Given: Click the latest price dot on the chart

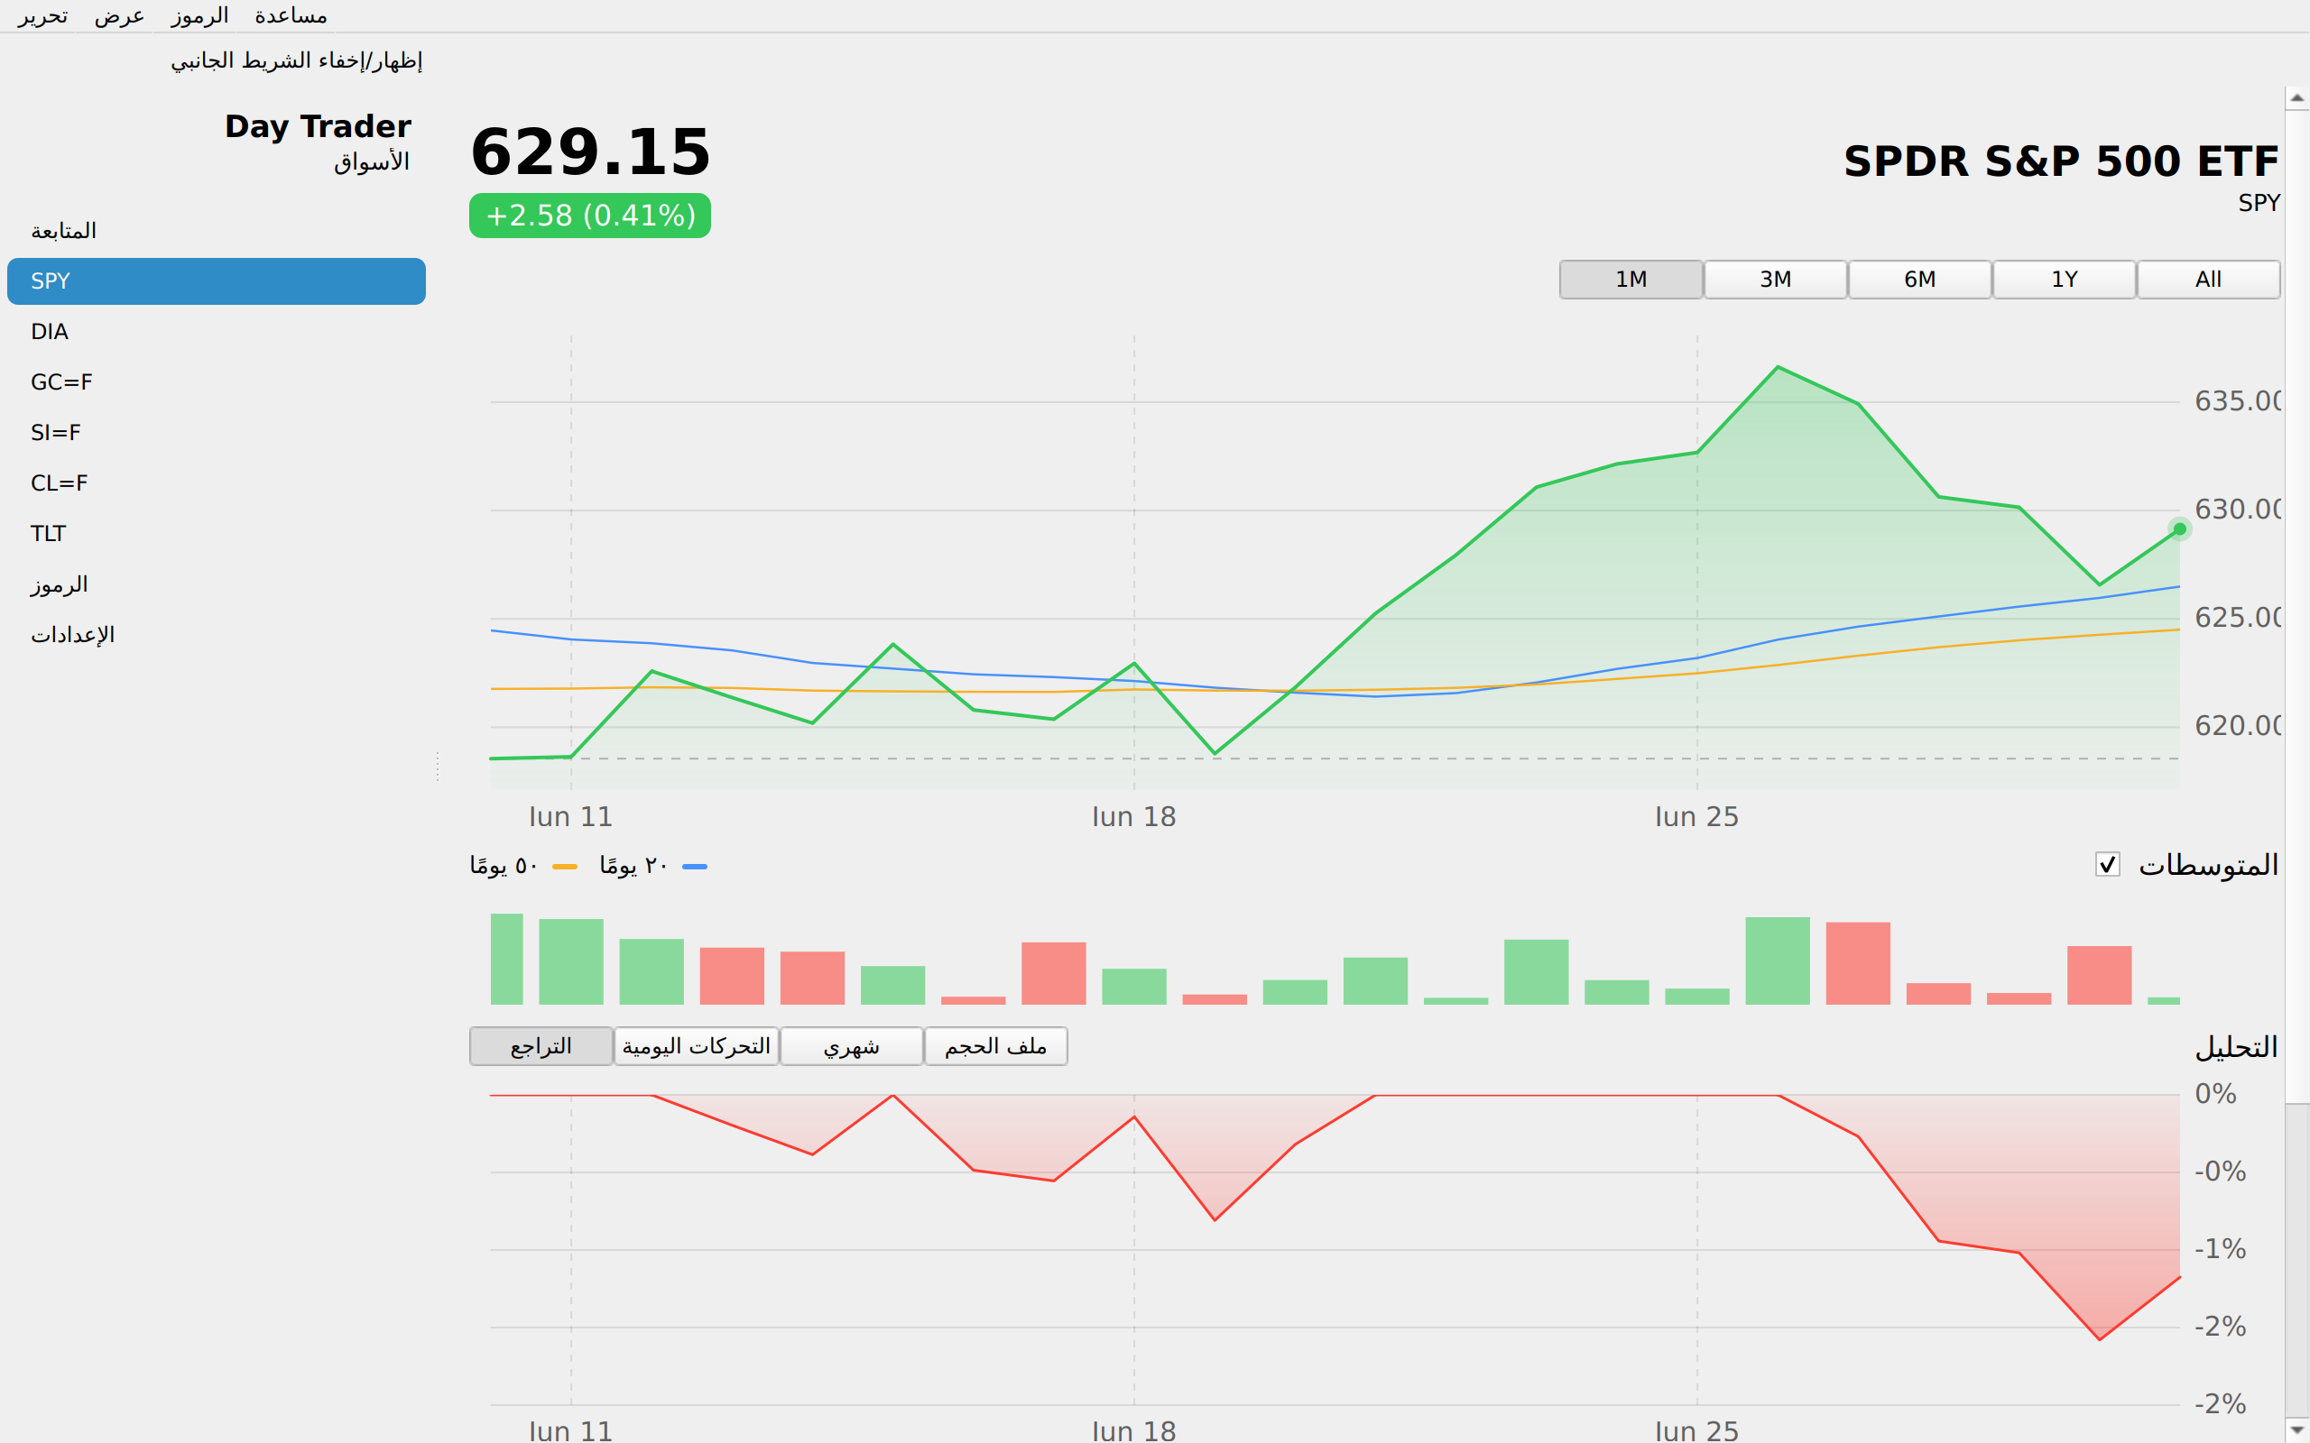Looking at the screenshot, I should [x=2179, y=528].
